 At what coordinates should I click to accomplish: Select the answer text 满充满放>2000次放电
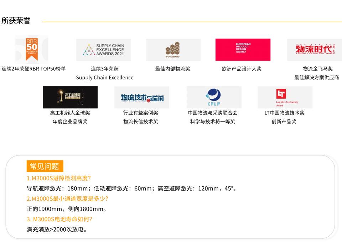click(x=57, y=230)
